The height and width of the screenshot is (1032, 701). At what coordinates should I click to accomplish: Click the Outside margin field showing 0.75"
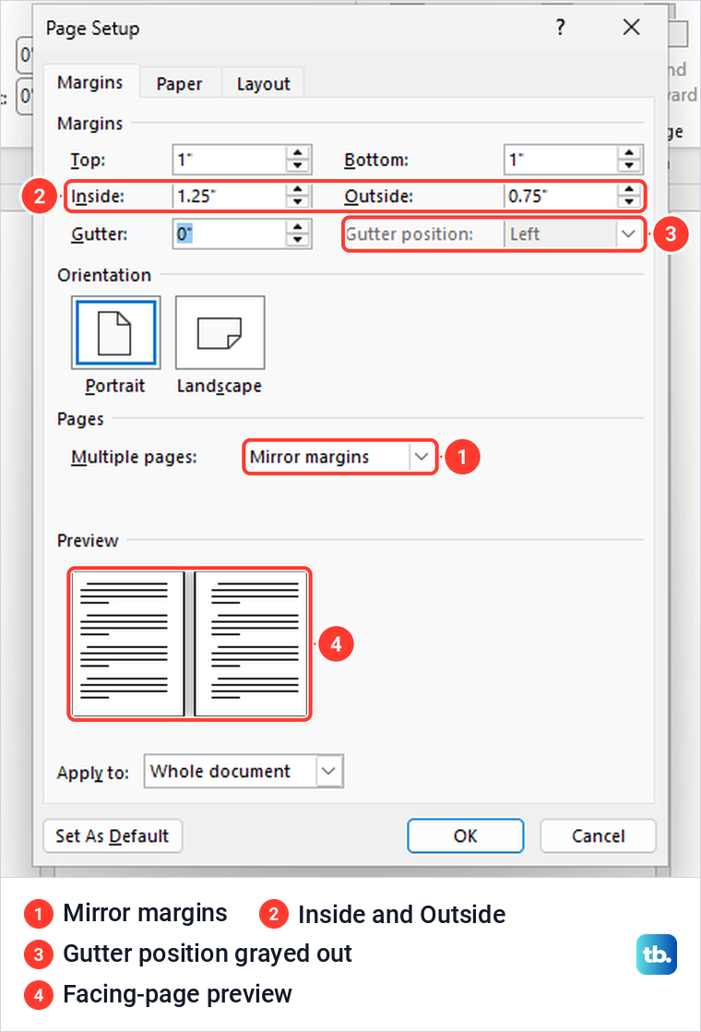click(561, 196)
